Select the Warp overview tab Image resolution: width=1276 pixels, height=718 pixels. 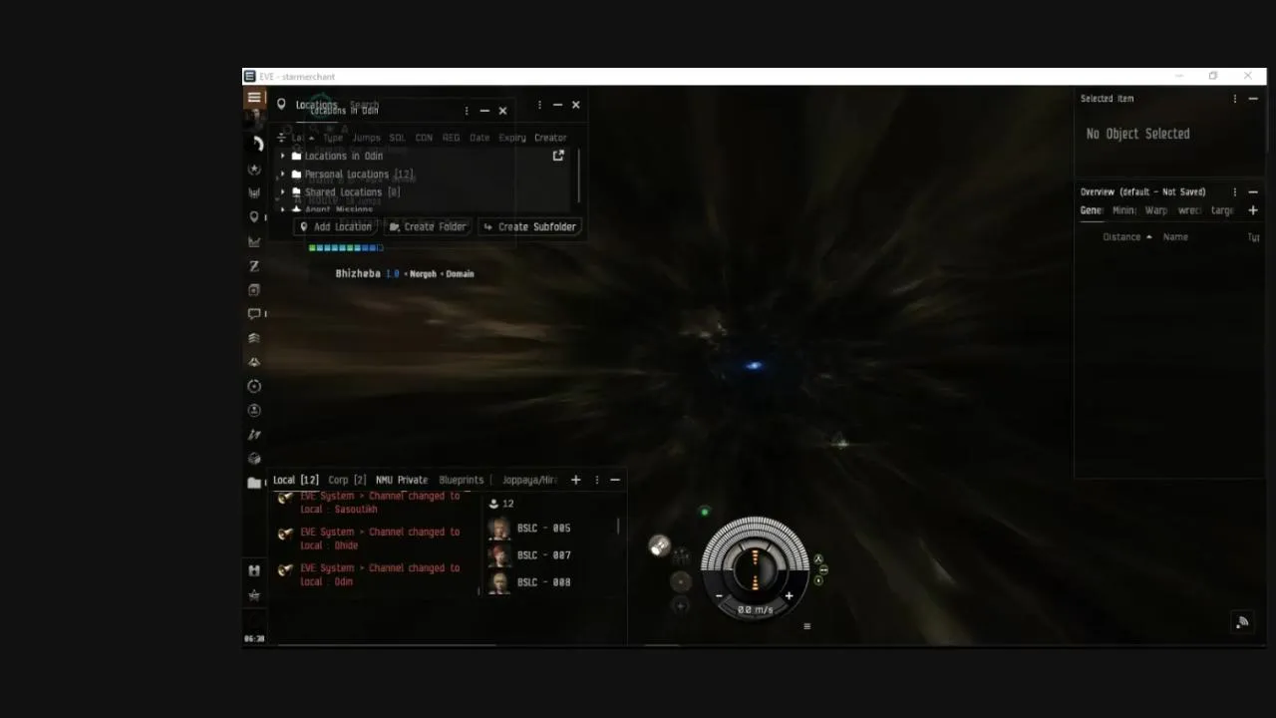[x=1156, y=210]
